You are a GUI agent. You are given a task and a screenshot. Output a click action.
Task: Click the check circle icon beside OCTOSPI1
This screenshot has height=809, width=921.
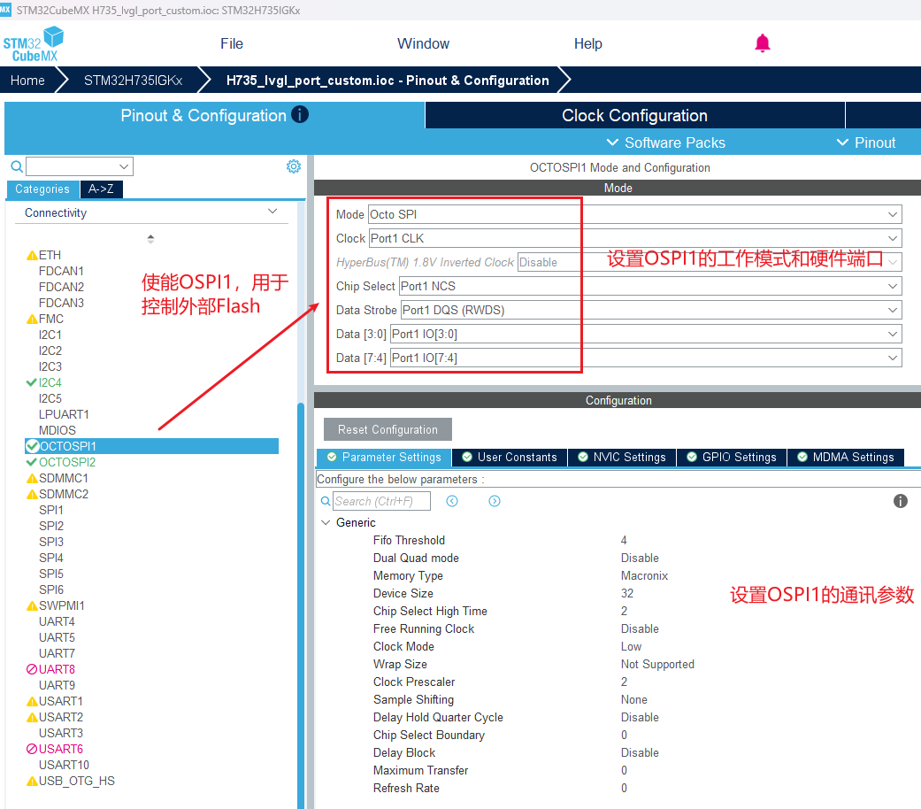coord(33,446)
